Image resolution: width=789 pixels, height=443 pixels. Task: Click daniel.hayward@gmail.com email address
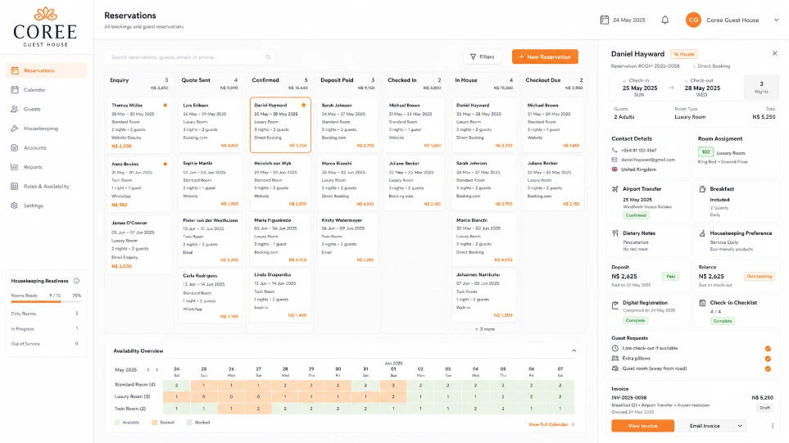pyautogui.click(x=648, y=160)
